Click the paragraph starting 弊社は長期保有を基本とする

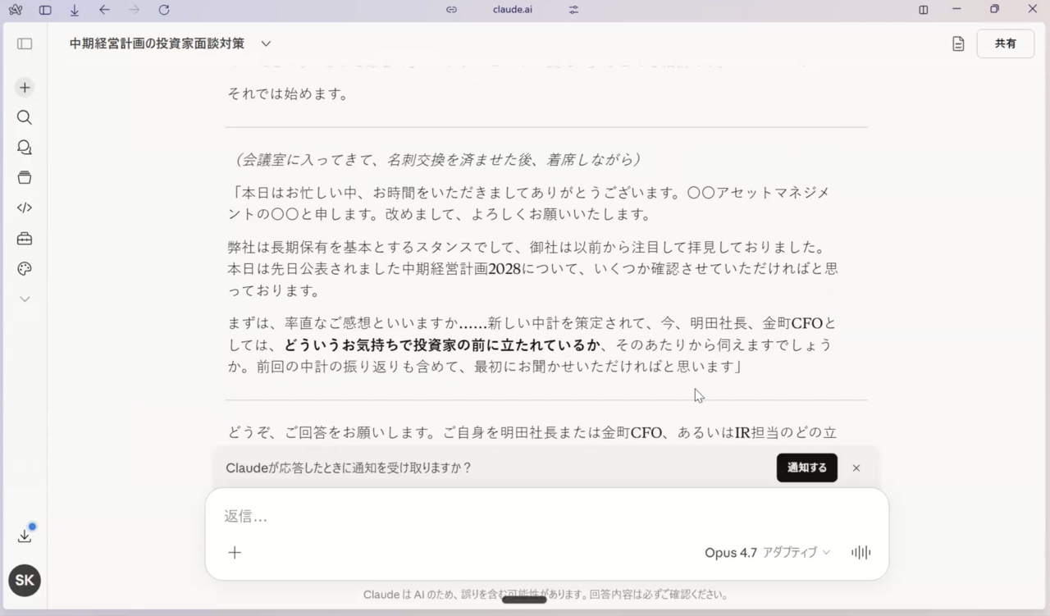(532, 268)
